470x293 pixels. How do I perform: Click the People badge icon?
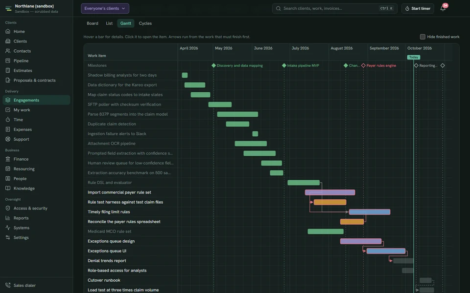point(8,179)
